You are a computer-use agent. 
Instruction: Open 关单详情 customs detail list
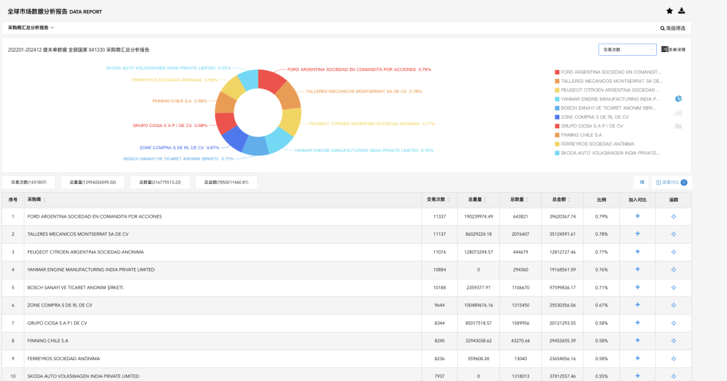(x=672, y=50)
